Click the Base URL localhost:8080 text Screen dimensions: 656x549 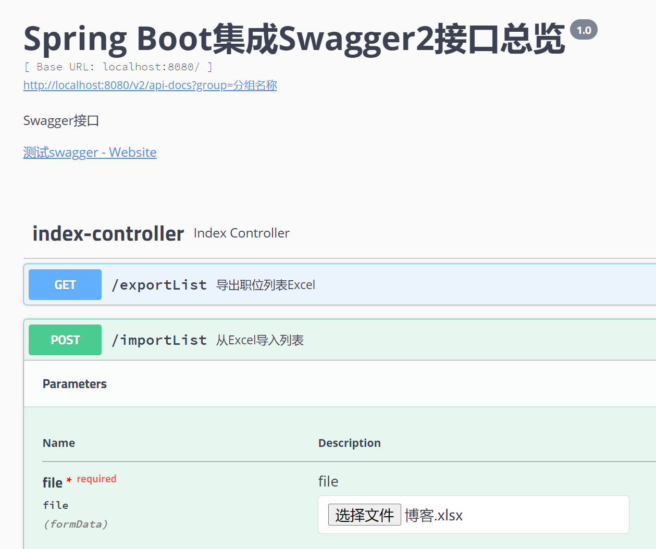(x=118, y=67)
